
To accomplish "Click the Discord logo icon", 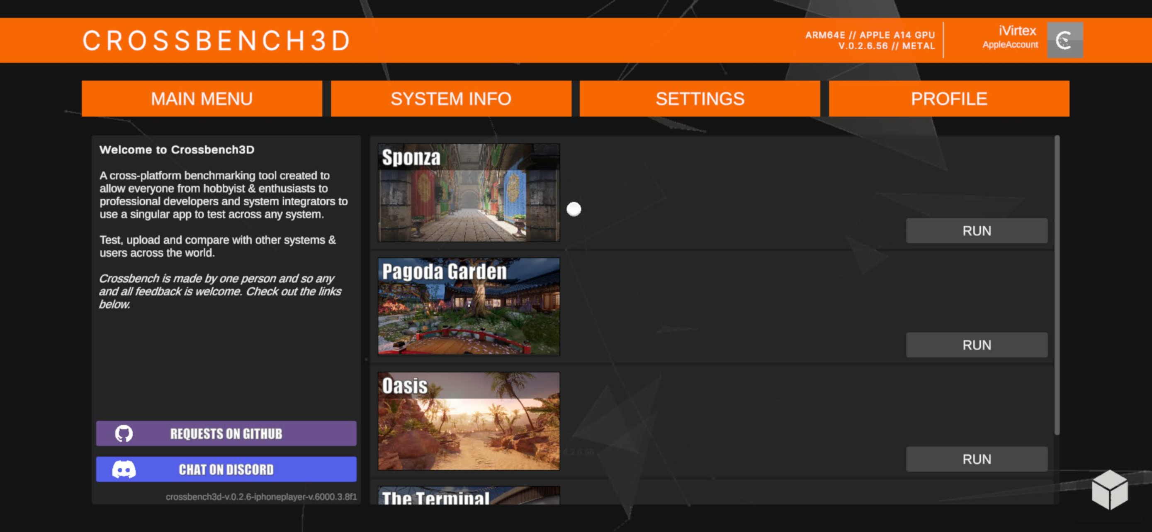I will coord(124,469).
